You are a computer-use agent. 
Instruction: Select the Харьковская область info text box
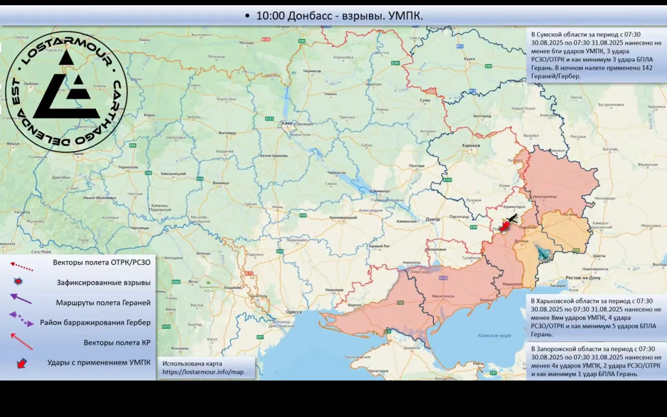pos(596,318)
